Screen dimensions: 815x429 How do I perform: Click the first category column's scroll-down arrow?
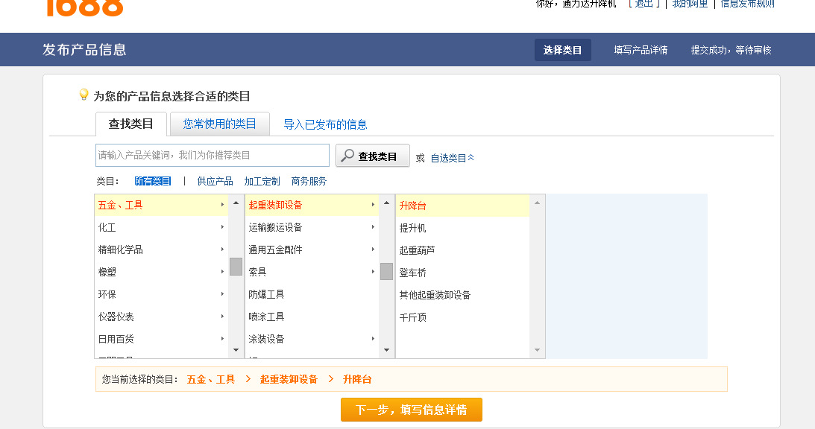(x=236, y=349)
